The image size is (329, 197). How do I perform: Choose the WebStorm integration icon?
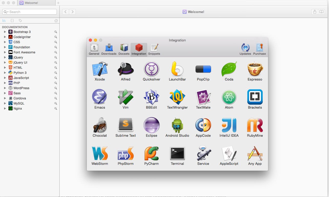pos(100,153)
